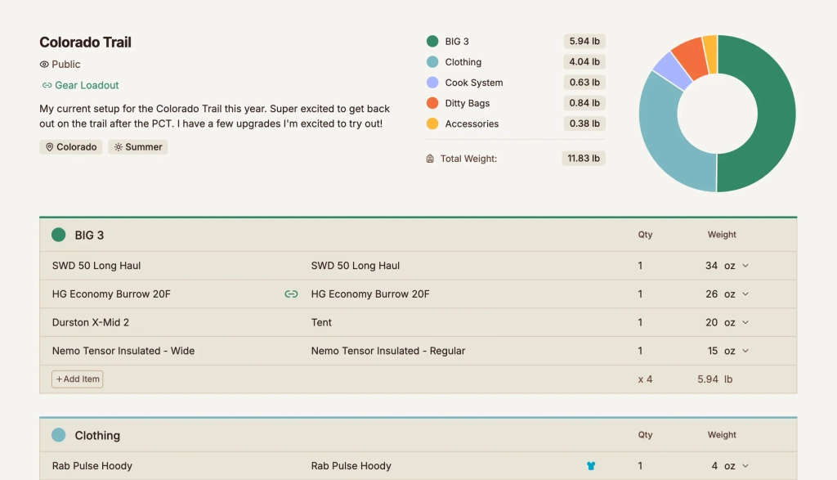This screenshot has height=480, width=837.
Task: Click the Accessories yellow legend dot
Action: (x=432, y=124)
